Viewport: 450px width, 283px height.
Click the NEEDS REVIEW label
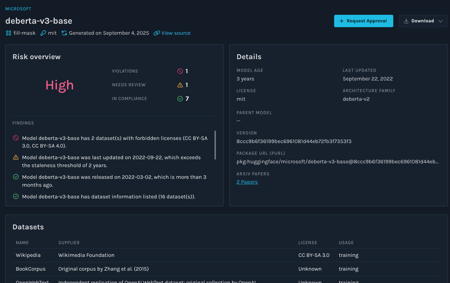pos(129,85)
